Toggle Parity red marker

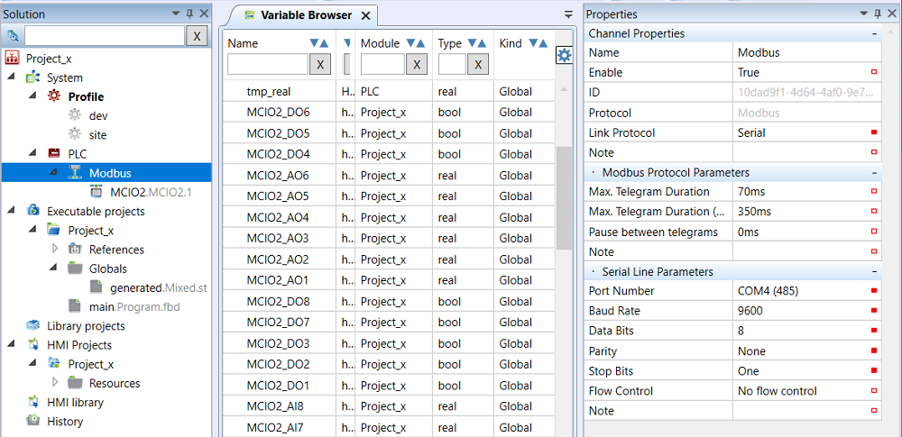click(x=874, y=351)
